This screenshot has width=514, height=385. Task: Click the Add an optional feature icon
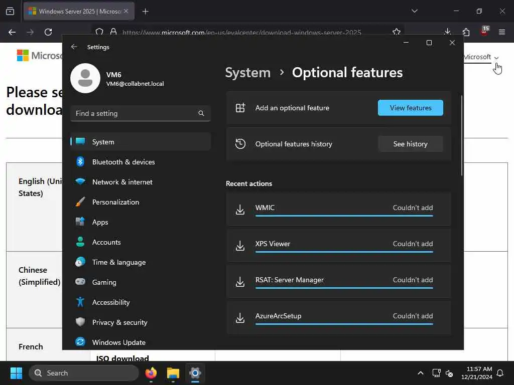click(240, 108)
